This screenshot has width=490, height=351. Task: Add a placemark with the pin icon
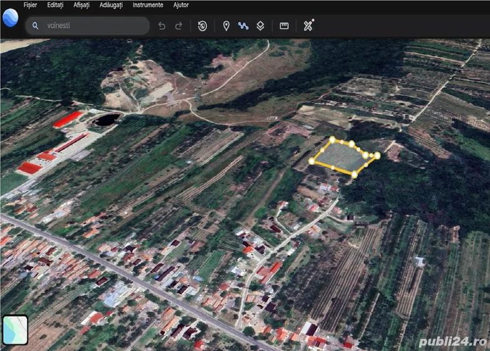[x=226, y=26]
